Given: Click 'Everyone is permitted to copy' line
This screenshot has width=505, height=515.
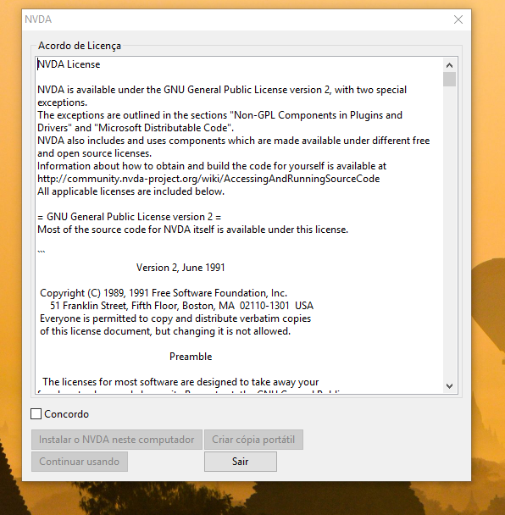Looking at the screenshot, I should click(175, 318).
